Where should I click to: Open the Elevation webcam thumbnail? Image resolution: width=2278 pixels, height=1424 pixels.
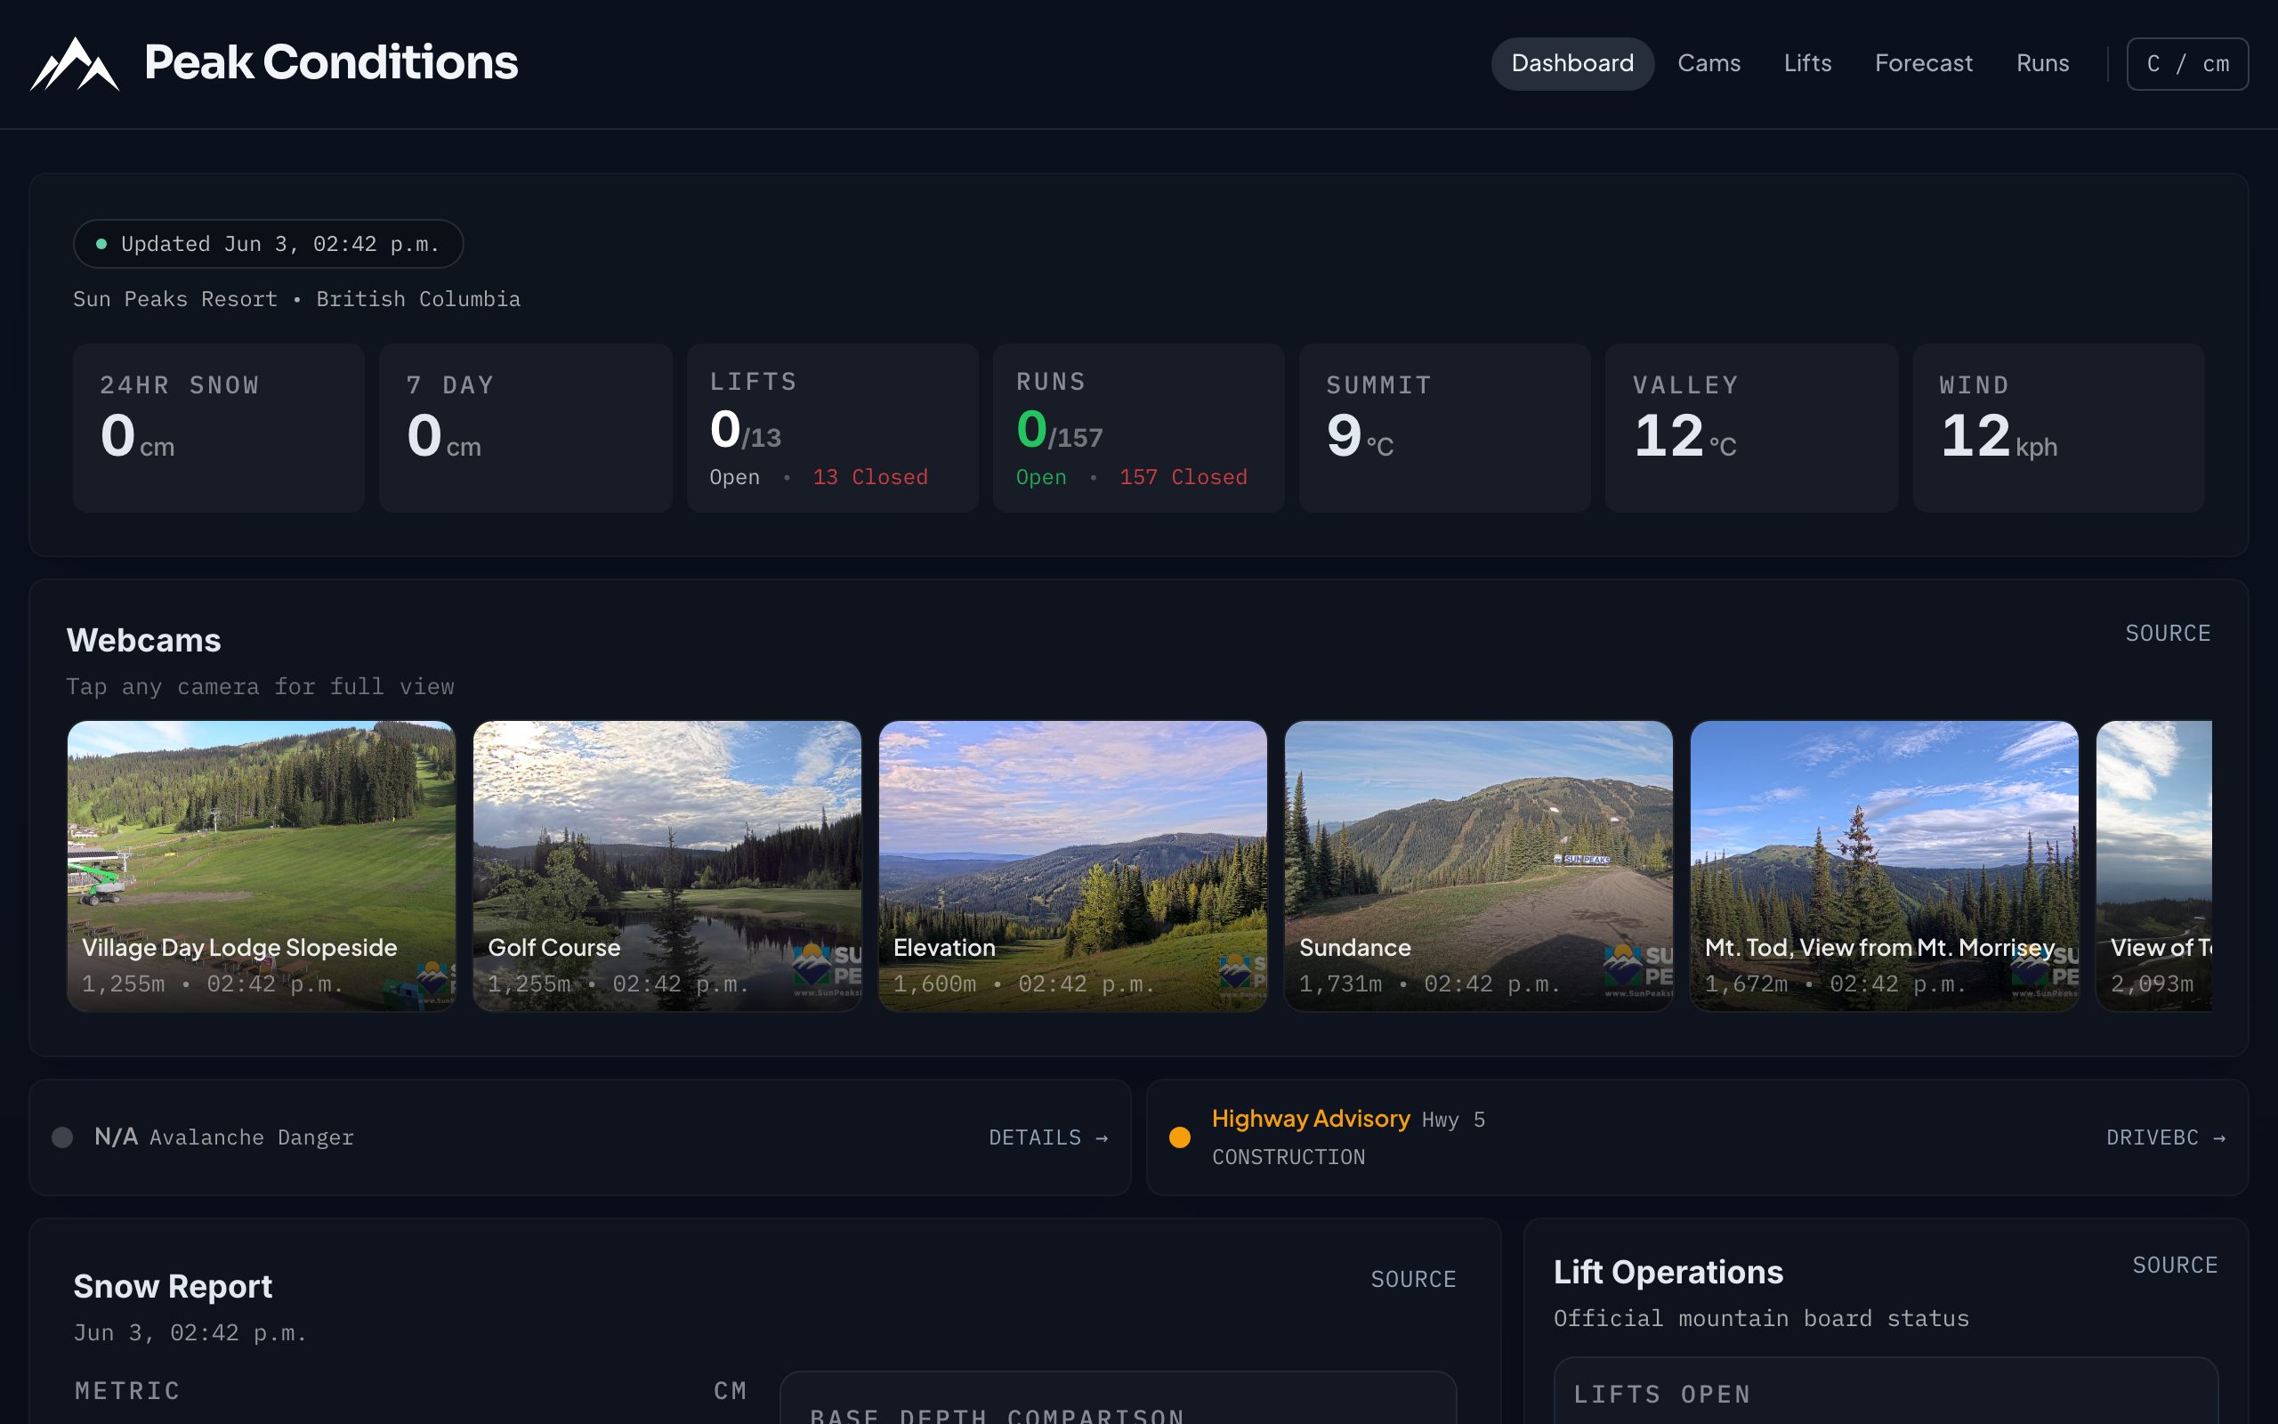click(x=1073, y=867)
